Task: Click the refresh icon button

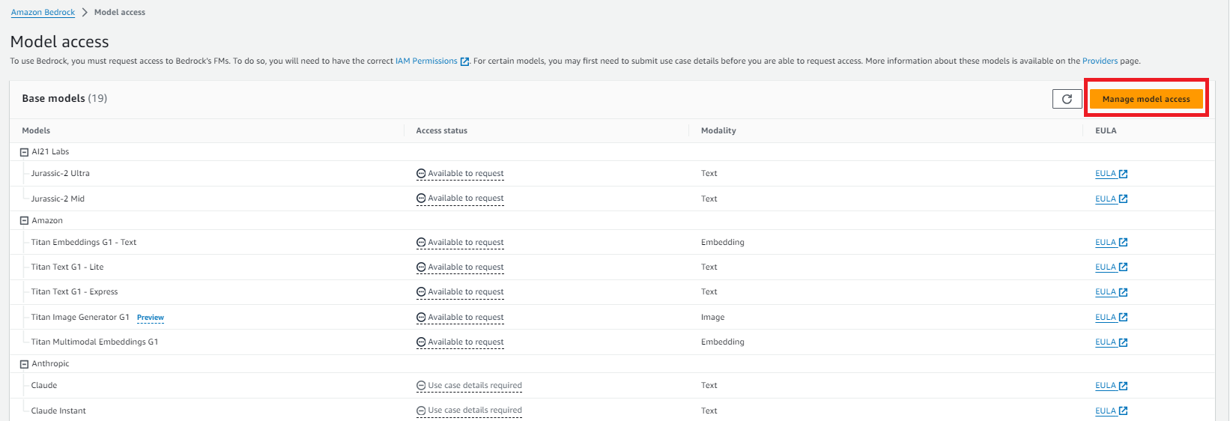Action: click(1067, 99)
